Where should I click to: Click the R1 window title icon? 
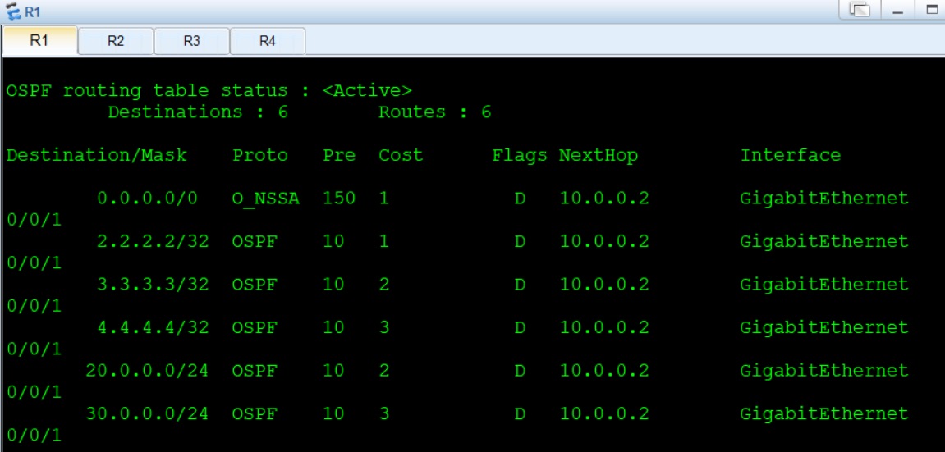(11, 11)
